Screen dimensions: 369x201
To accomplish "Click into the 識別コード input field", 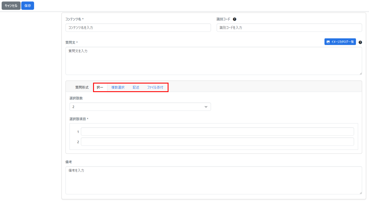I will point(289,28).
